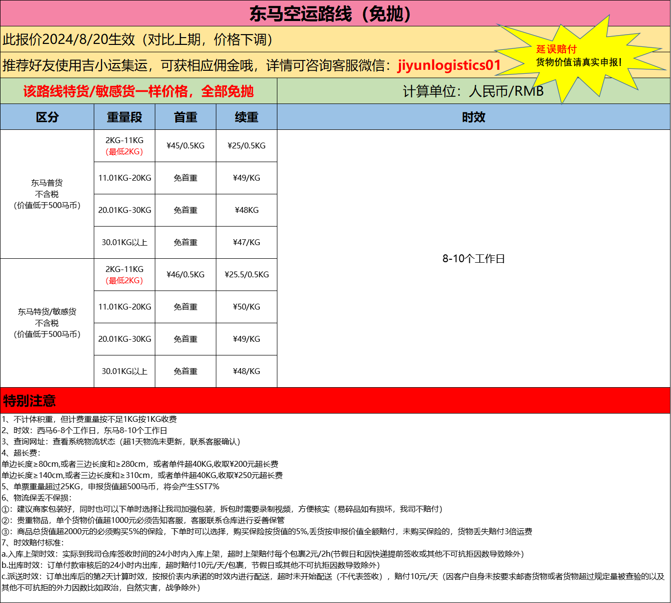The image size is (671, 603).
Task: Click the 8-10个工作日 delivery time cell
Action: click(x=474, y=259)
